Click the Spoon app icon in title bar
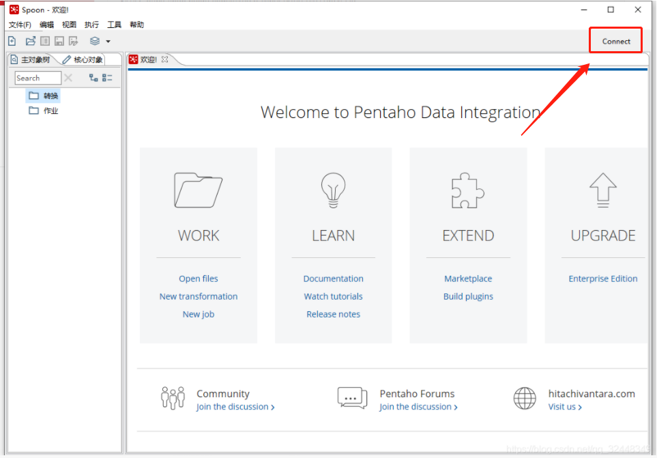657x458 pixels. point(14,10)
